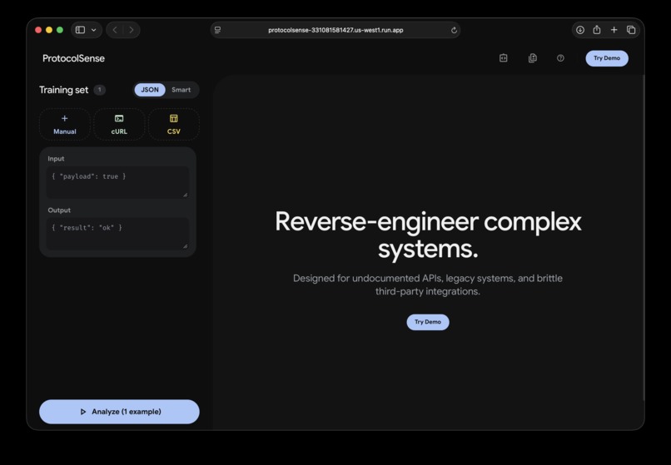Open the Safari downloads icon

580,30
